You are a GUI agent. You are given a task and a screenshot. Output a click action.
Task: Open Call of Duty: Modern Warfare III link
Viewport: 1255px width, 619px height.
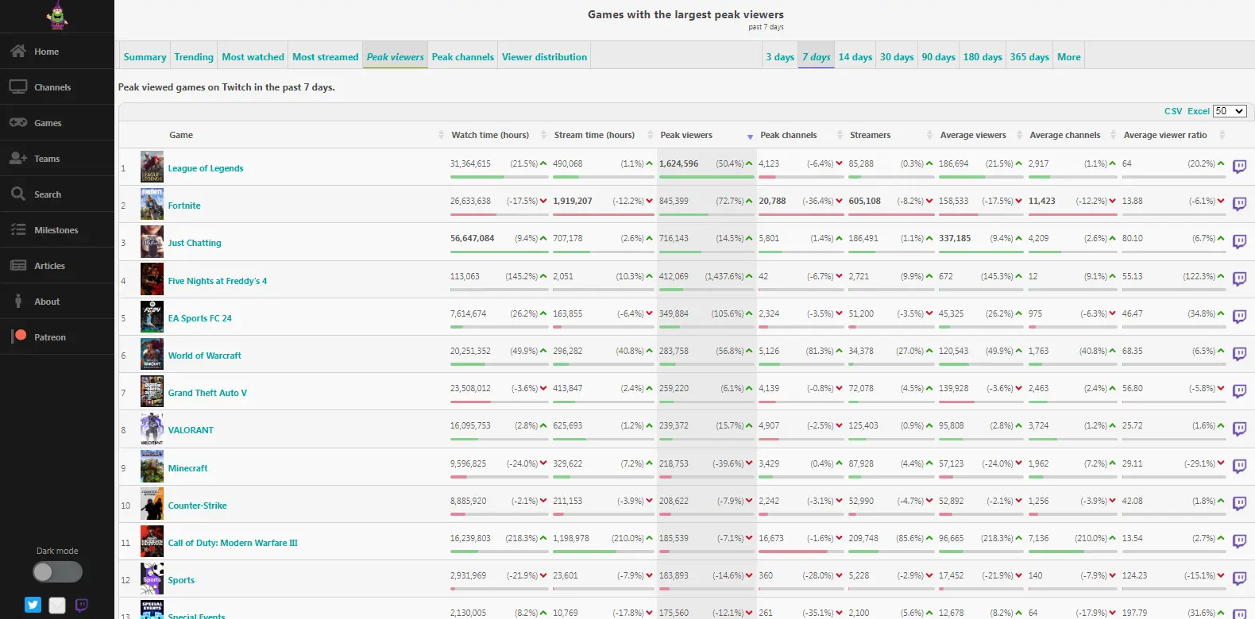pyautogui.click(x=233, y=543)
